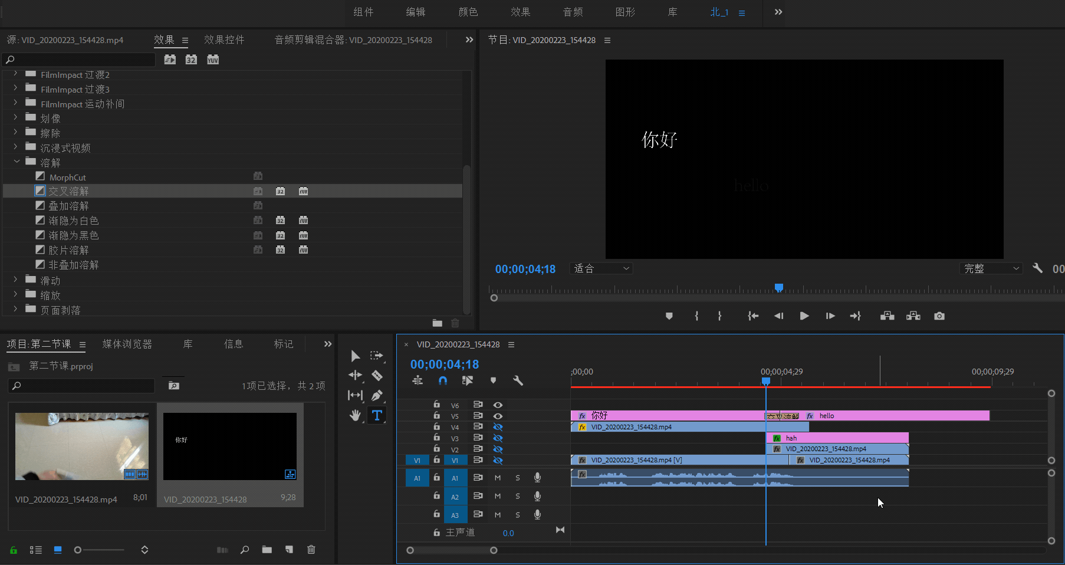Viewport: 1065px width, 565px height.
Task: Open the 效果控件 panel tab
Action: pyautogui.click(x=224, y=40)
